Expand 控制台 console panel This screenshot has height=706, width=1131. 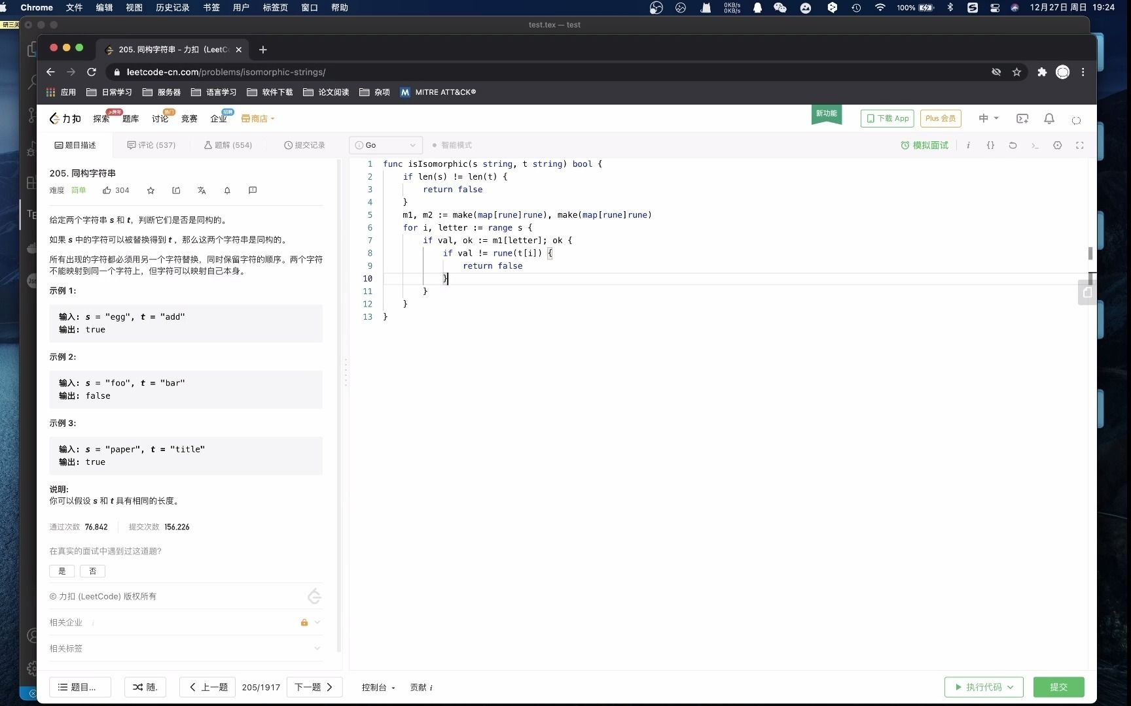[x=378, y=687]
